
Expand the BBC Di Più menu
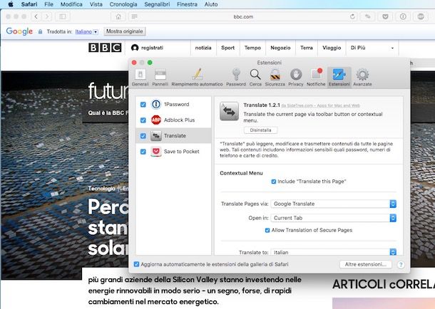point(372,48)
